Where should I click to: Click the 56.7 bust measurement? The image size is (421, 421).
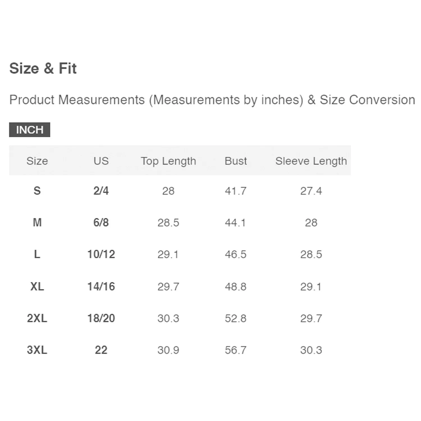coord(236,350)
